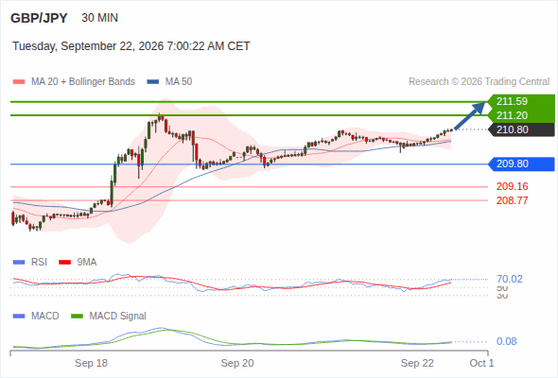Screen dimensions: 558x378
Task: Select the 211.59 green resistance price tag
Action: pyautogui.click(x=520, y=101)
